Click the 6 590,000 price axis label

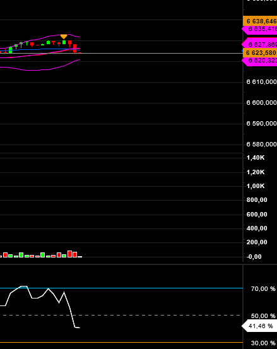(261, 124)
